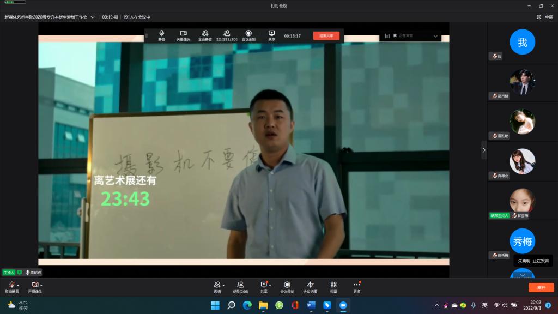558x314 pixels.
Task: Open the 更多 more options menu
Action: (x=356, y=285)
